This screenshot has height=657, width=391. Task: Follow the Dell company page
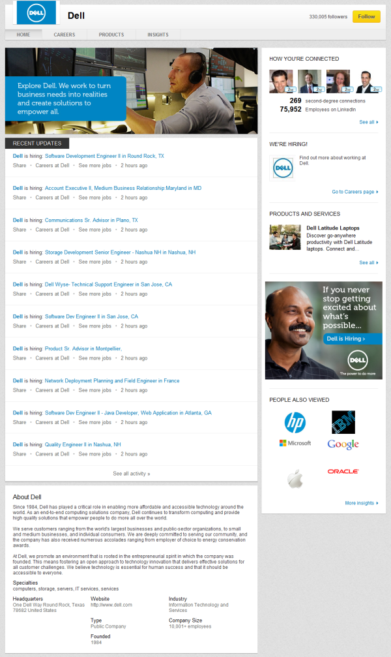coord(366,16)
